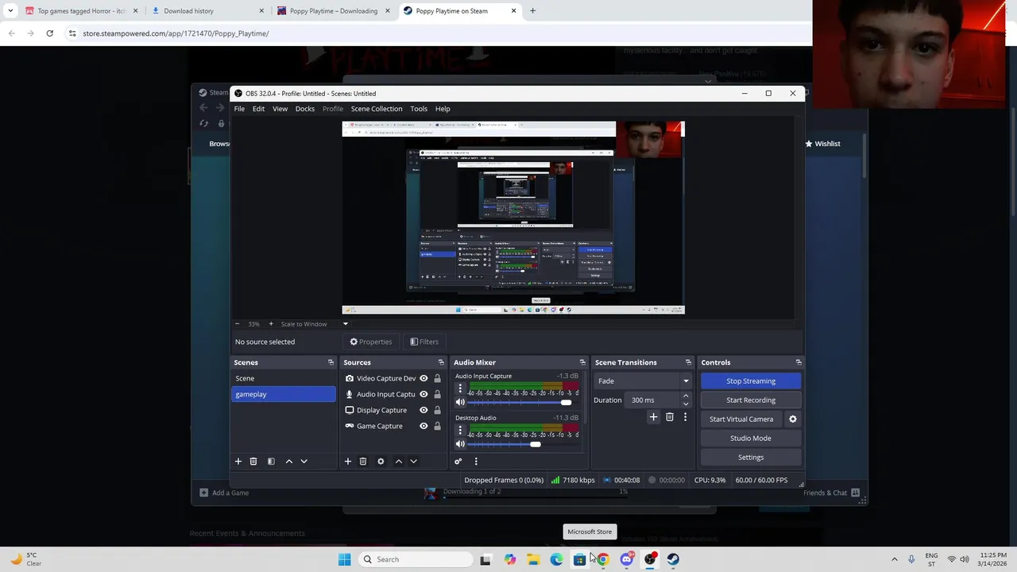Screen dimensions: 1017x572
Task: Zoom out the preview with the minus icon
Action: pos(237,324)
